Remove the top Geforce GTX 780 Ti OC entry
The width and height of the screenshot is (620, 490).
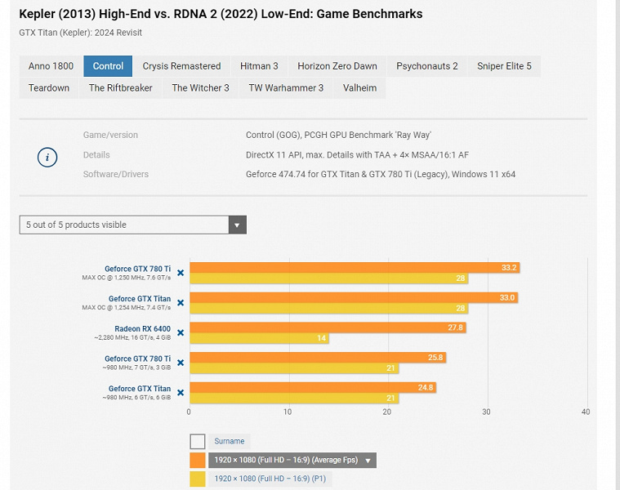181,273
